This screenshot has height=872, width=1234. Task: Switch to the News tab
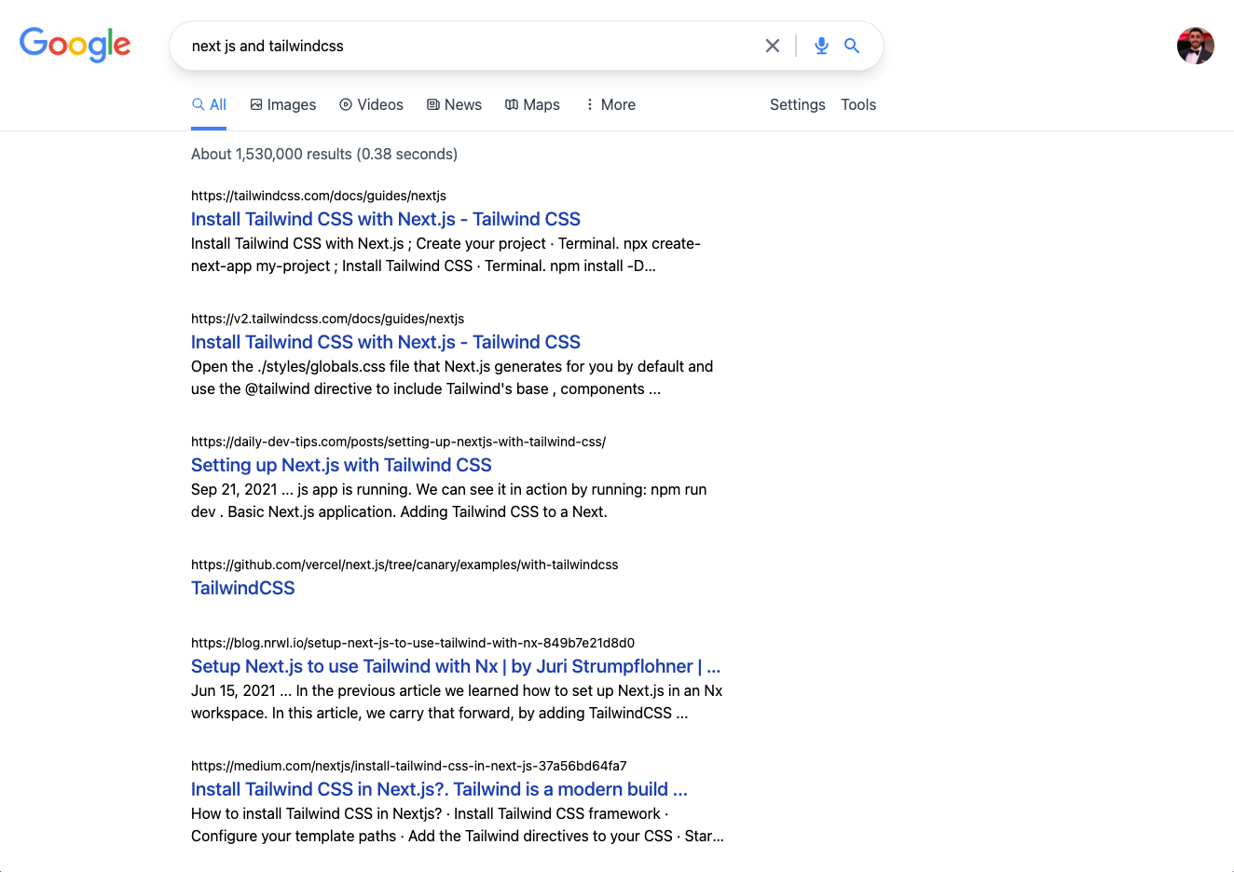pos(454,104)
